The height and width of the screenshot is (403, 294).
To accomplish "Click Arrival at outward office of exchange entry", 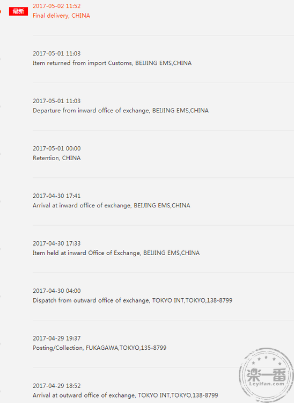I will [126, 395].
